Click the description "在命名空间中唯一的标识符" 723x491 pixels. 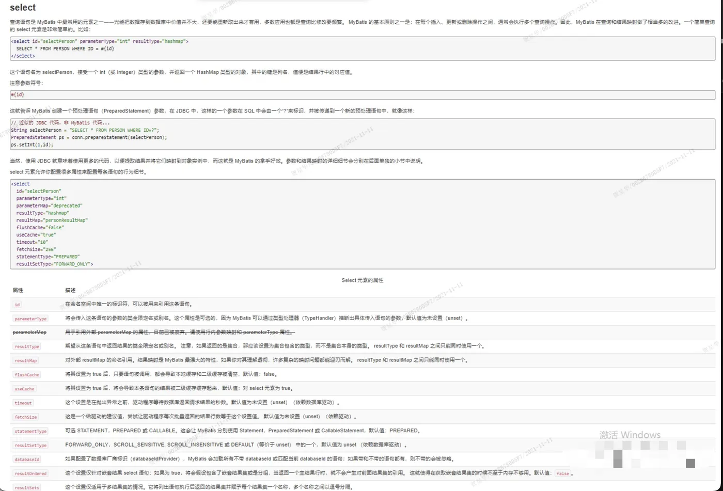click(x=128, y=304)
